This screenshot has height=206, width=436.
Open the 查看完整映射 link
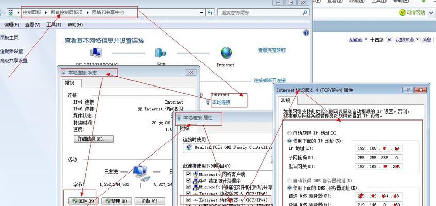(272, 50)
